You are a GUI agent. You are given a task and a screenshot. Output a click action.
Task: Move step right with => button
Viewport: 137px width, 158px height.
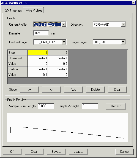point(51,90)
